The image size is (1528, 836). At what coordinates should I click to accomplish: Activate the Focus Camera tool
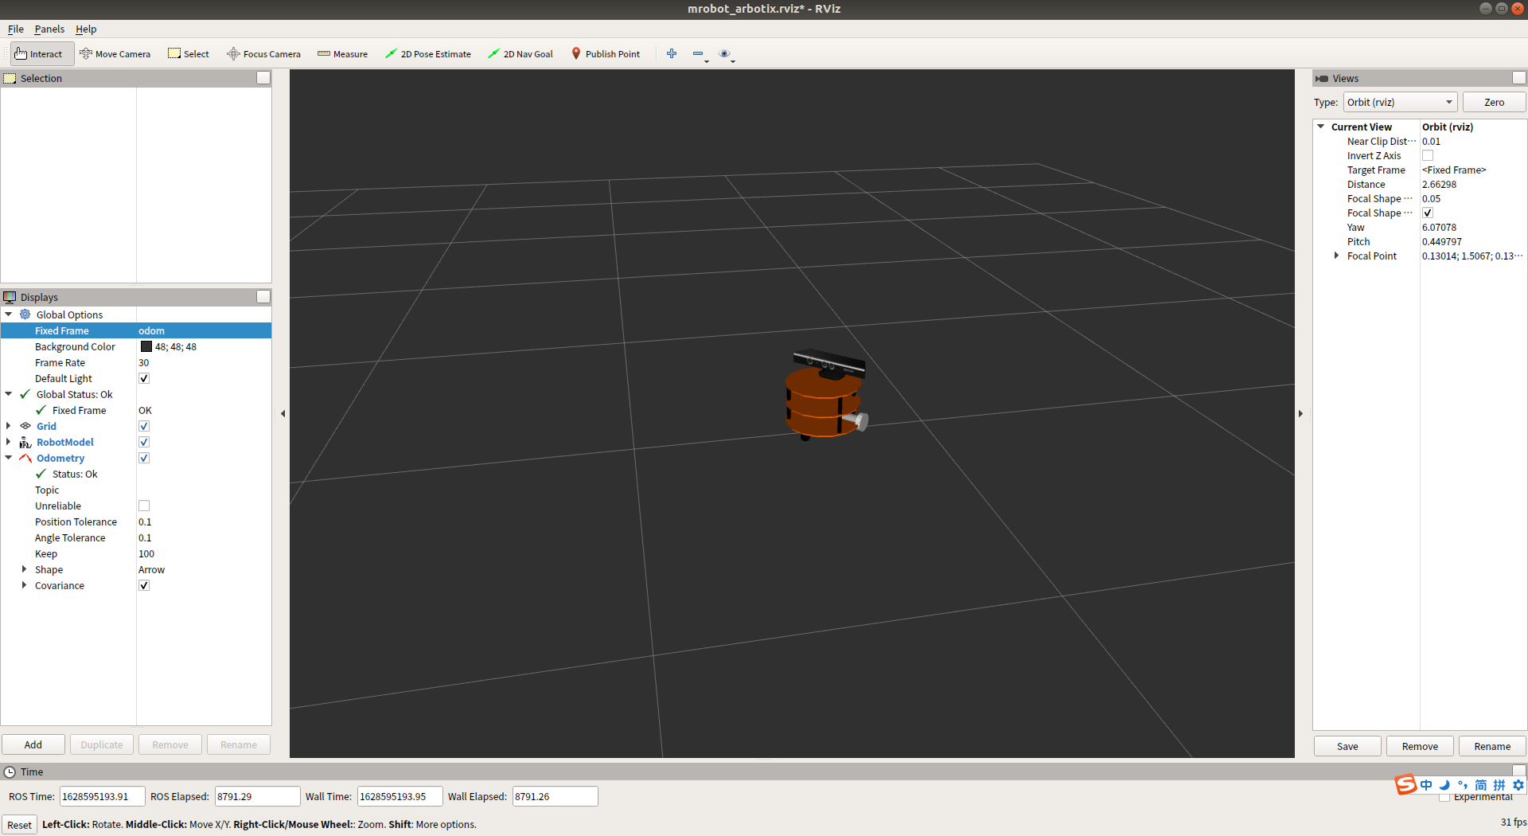coord(264,54)
